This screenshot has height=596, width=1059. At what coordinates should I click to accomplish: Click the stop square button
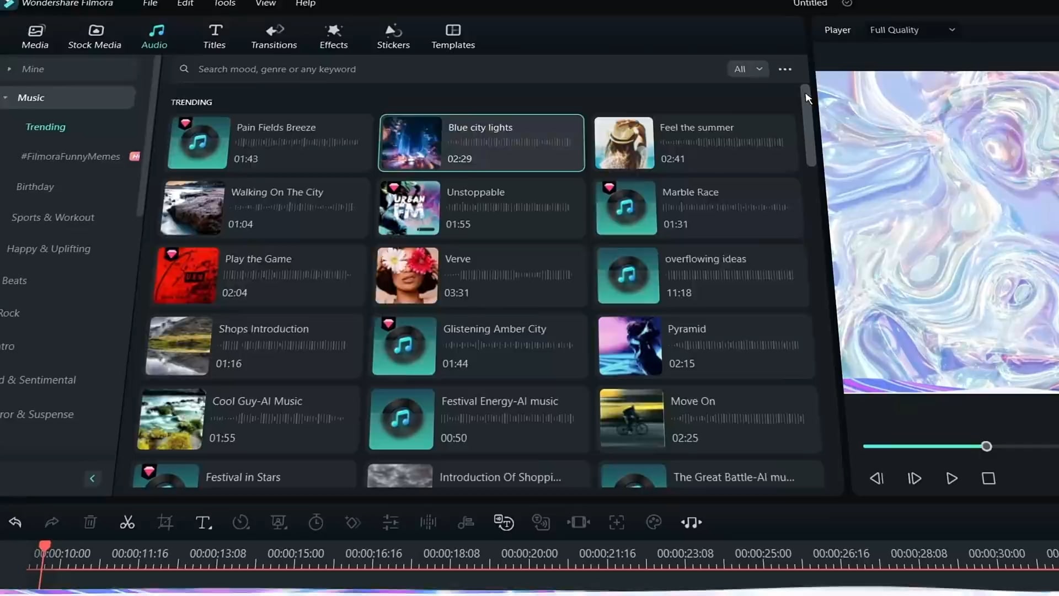[x=988, y=478]
